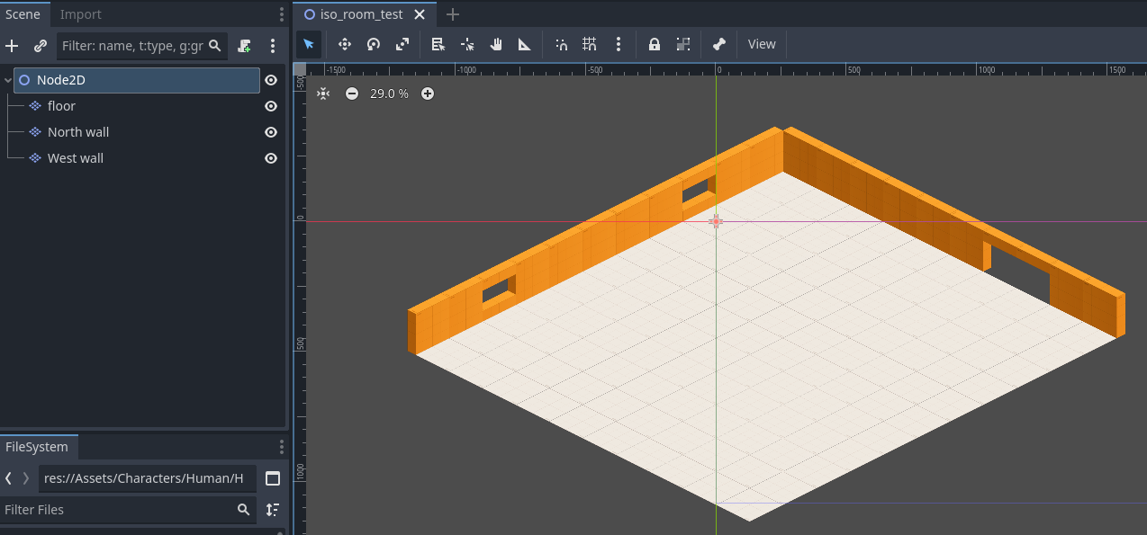Select the iso_room_test scene tab
1147x535 pixels.
point(361,14)
